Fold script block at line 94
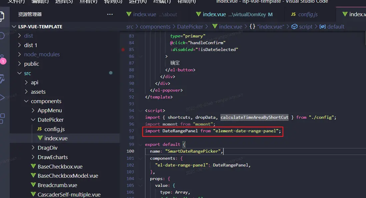The width and height of the screenshot is (366, 198). (x=140, y=110)
